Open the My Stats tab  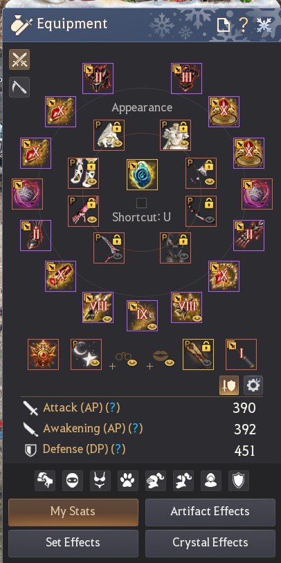[x=73, y=512]
